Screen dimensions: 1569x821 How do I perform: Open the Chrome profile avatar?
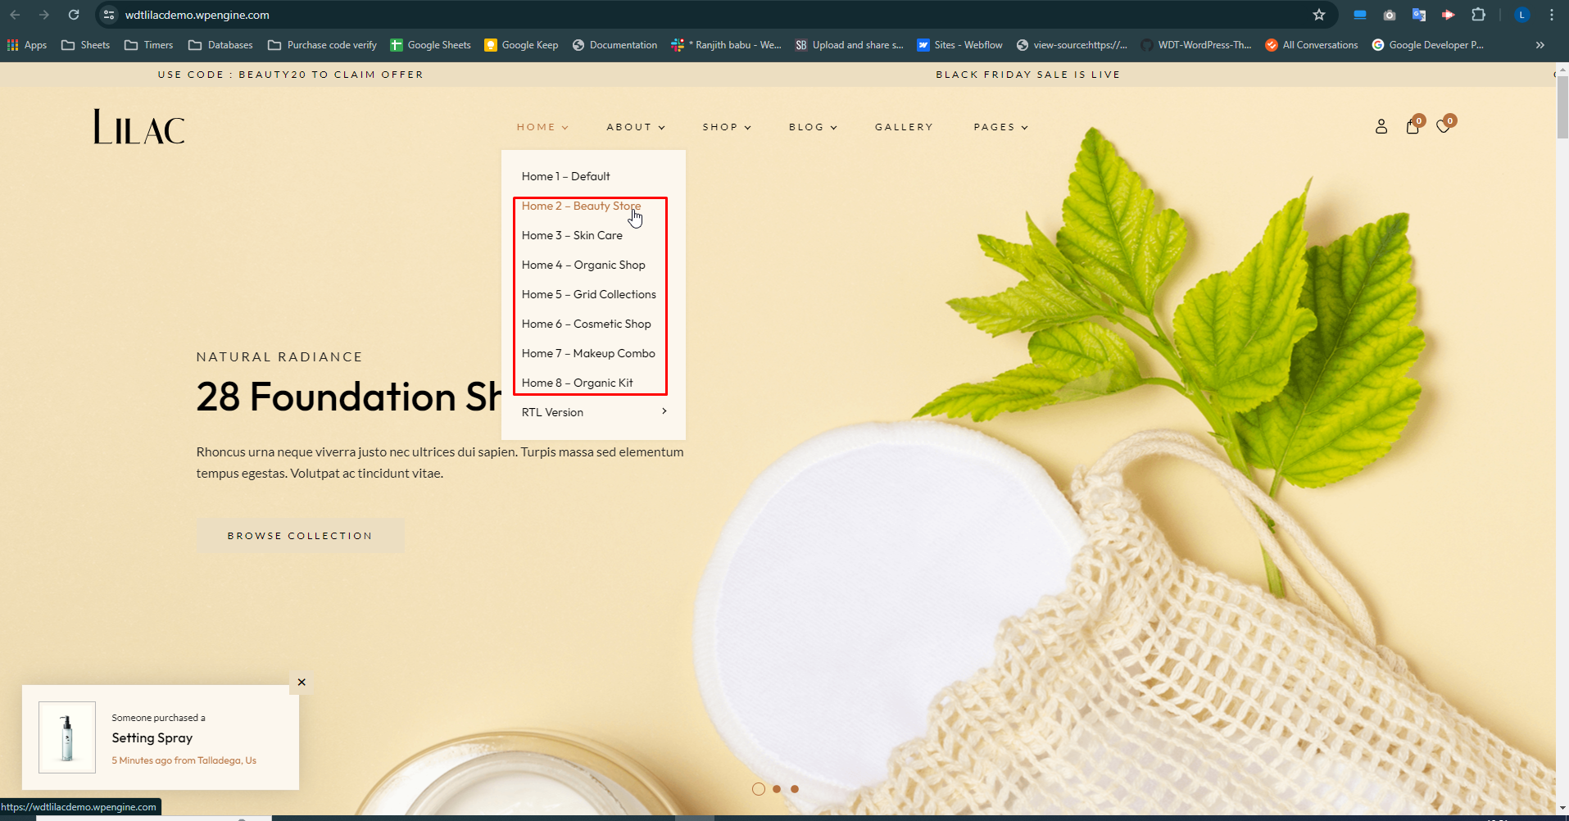pos(1522,15)
